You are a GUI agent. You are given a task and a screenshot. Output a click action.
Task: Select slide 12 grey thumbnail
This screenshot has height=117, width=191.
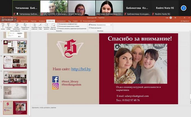coord(15,93)
